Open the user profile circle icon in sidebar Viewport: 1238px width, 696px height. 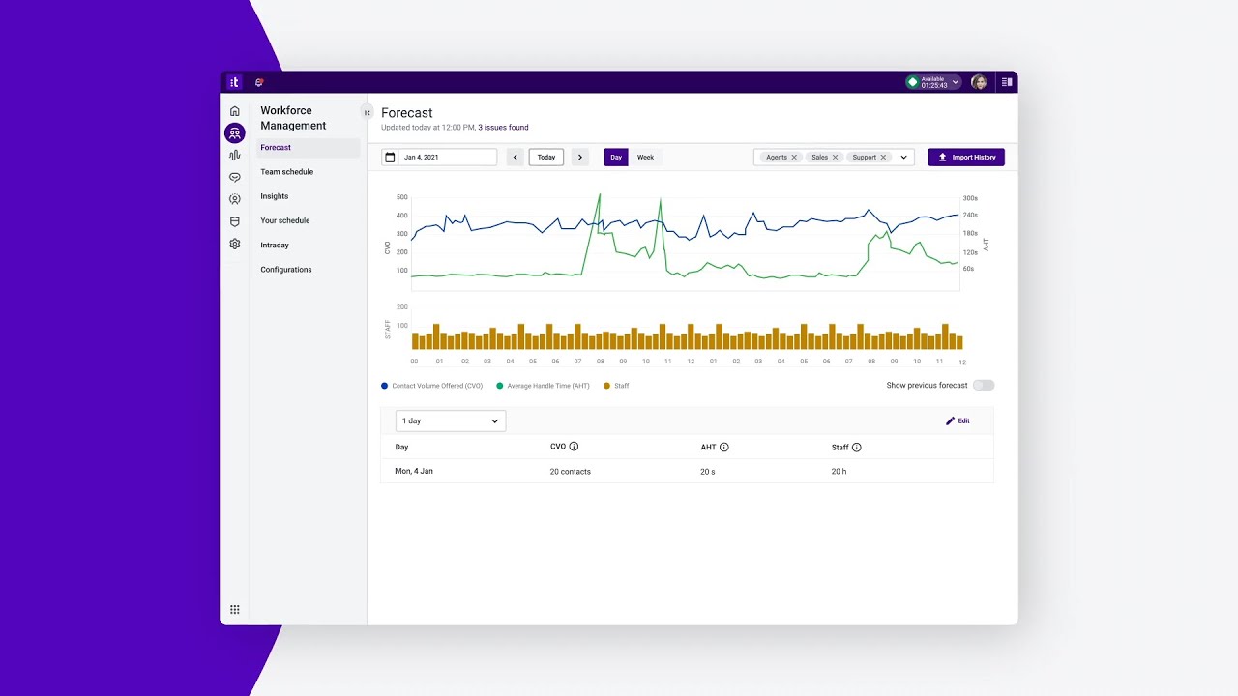pyautogui.click(x=234, y=199)
